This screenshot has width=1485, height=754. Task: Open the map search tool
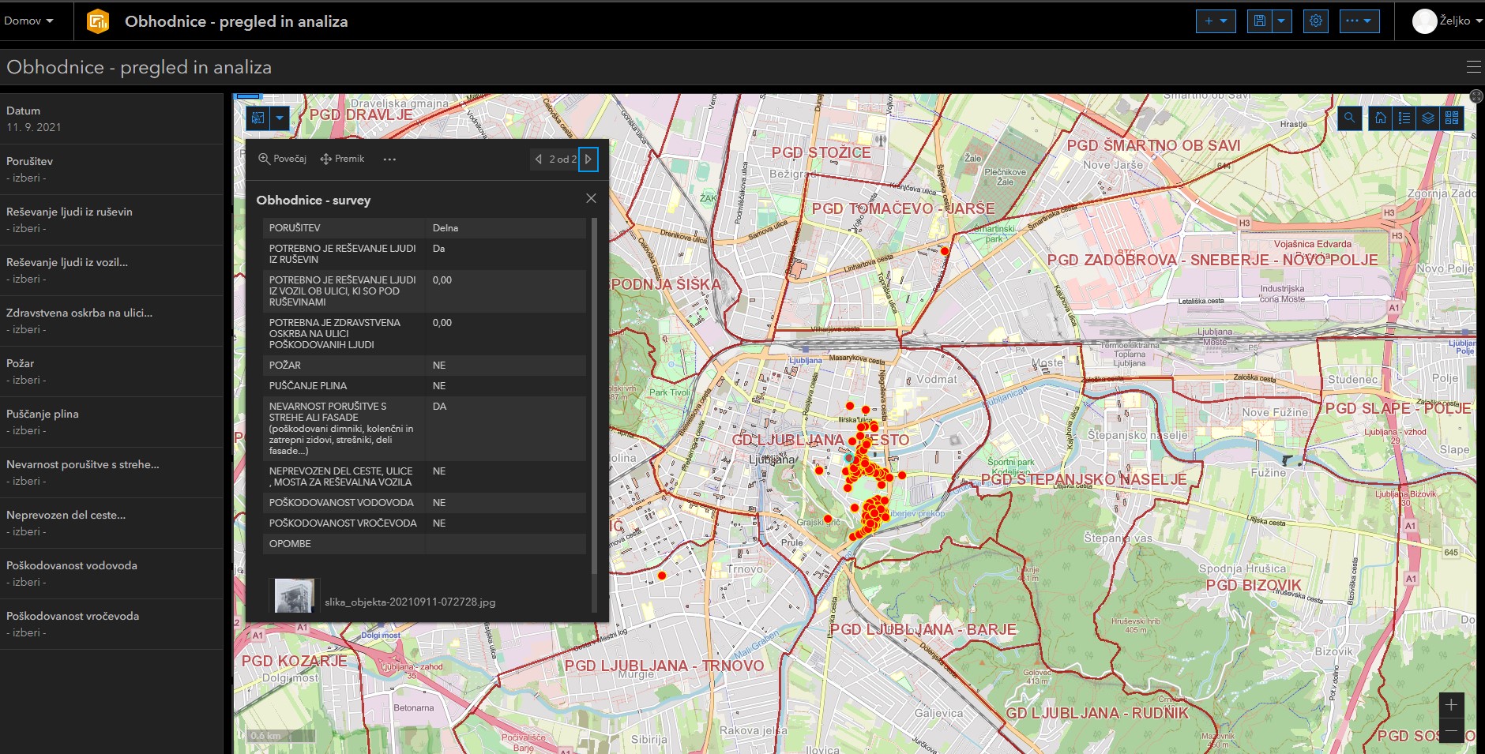pos(1349,118)
